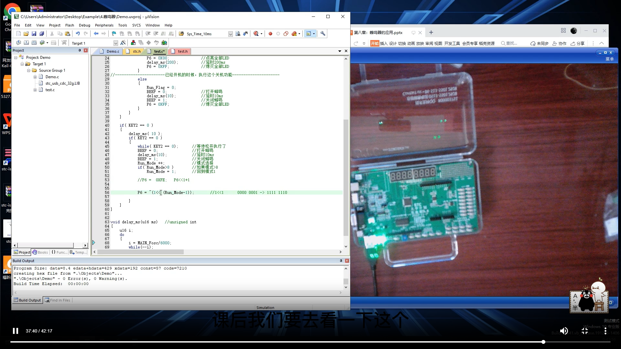This screenshot has height=349, width=621.
Task: Insert a bookmark with the flag icon
Action: [114, 34]
